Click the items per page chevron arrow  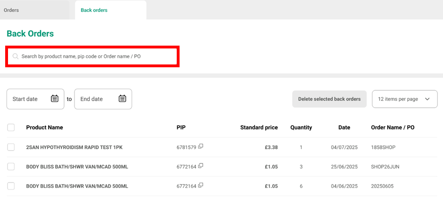click(x=427, y=99)
